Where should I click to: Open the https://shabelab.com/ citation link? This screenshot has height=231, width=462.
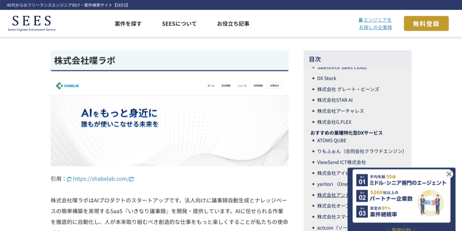pyautogui.click(x=101, y=179)
